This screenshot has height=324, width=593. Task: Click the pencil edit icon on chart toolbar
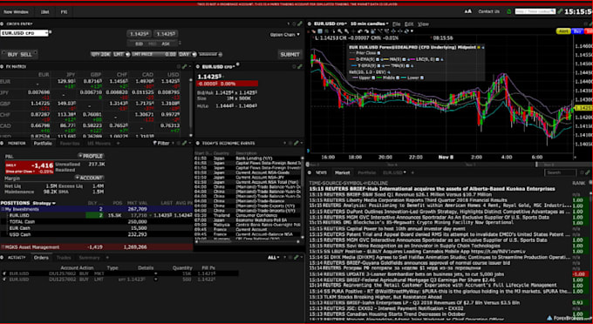(313, 31)
